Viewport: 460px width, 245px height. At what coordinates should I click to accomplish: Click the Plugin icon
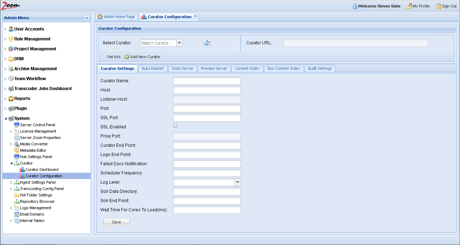click(x=11, y=108)
